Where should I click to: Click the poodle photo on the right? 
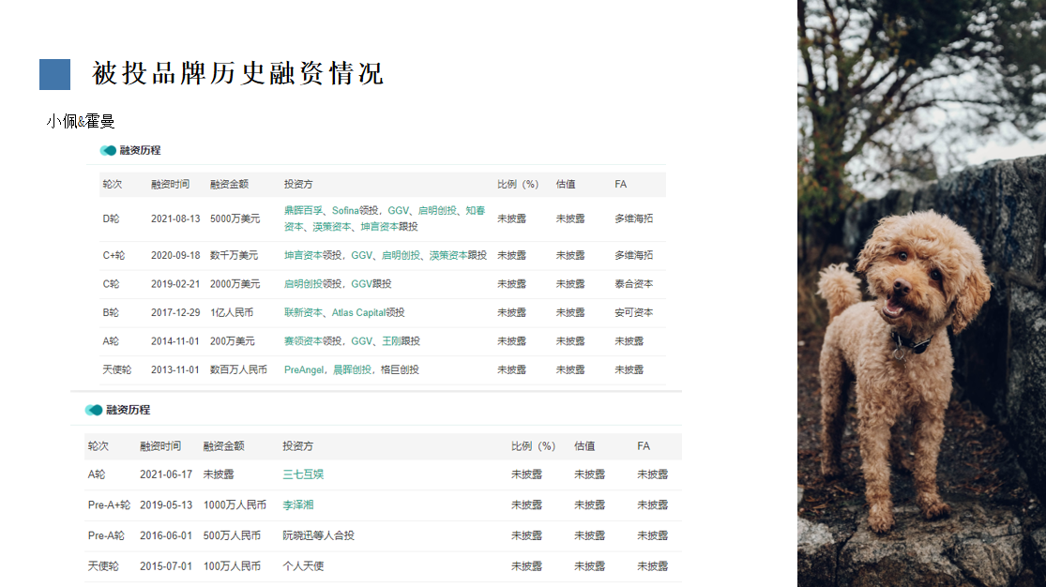[x=921, y=293]
